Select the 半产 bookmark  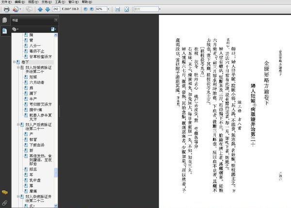33,99
